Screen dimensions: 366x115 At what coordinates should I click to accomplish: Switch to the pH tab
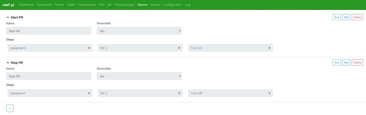109,5
